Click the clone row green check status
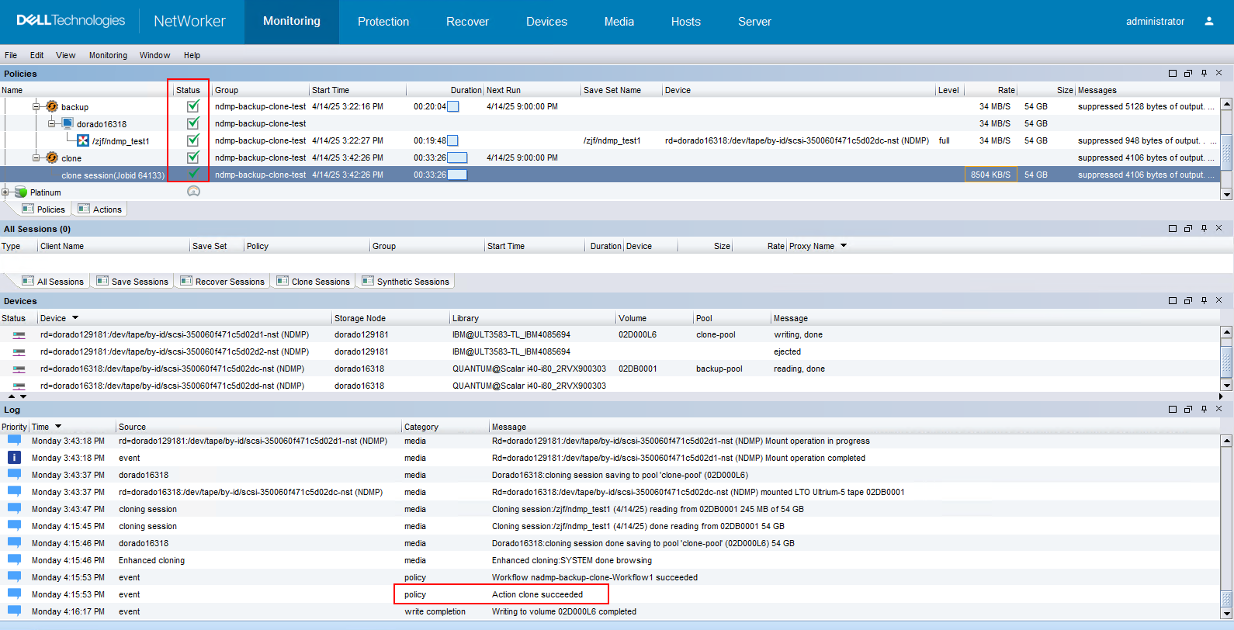The width and height of the screenshot is (1234, 630). pos(193,157)
